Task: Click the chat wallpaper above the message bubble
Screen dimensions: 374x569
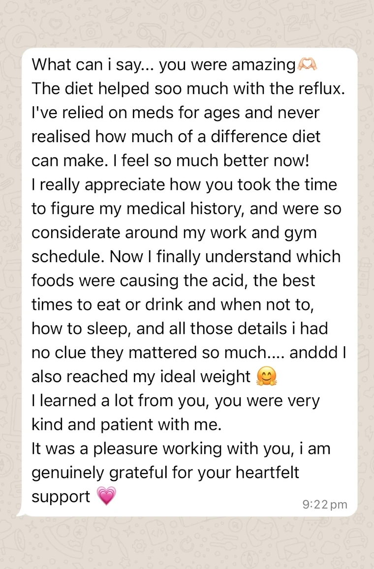Action: [187, 25]
